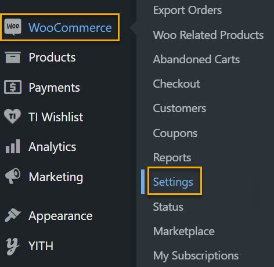This screenshot has height=267, width=274.
Task: Open My Subscriptions
Action: (196, 256)
